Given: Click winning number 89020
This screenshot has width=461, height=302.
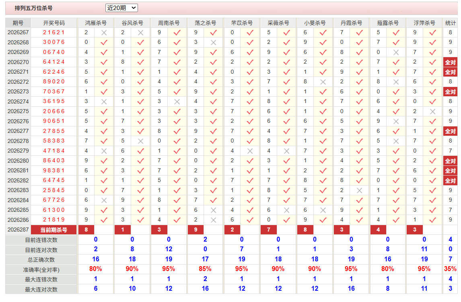Looking at the screenshot, I should (x=54, y=82).
